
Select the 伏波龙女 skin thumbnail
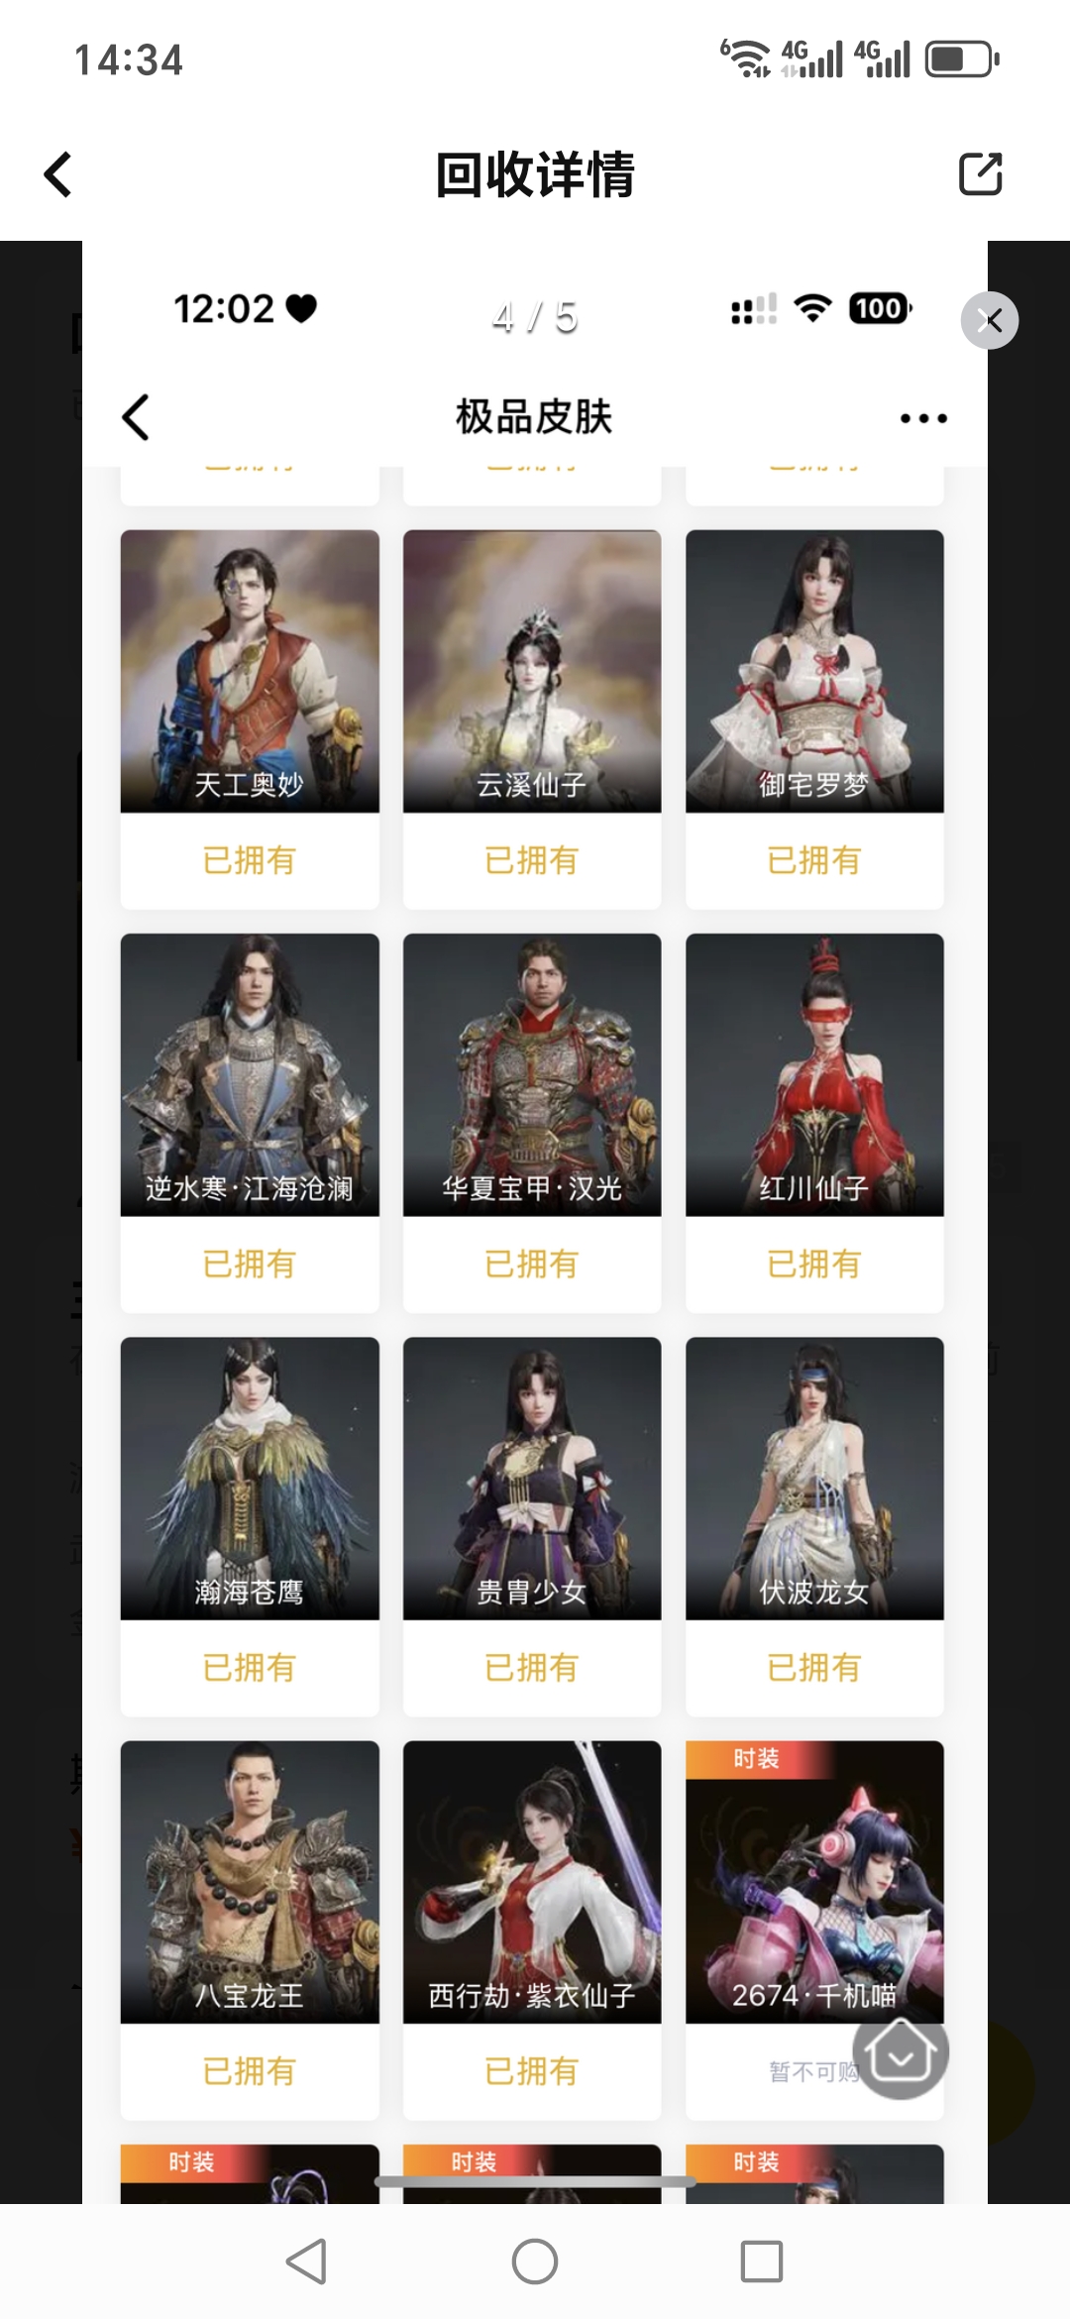click(814, 1478)
